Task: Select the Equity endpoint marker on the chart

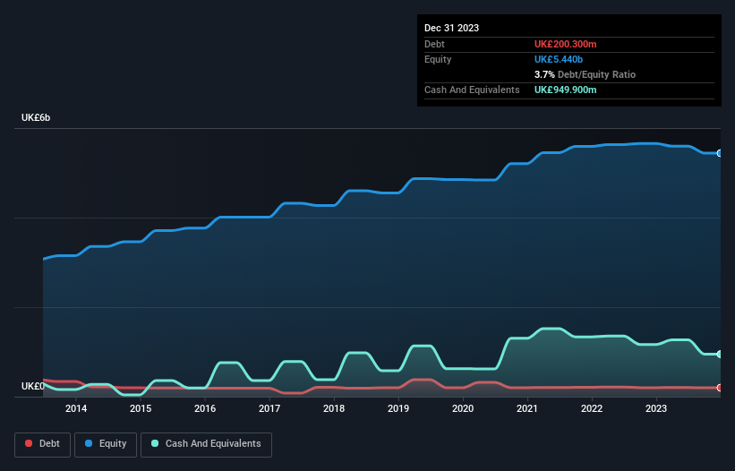Action: 720,153
